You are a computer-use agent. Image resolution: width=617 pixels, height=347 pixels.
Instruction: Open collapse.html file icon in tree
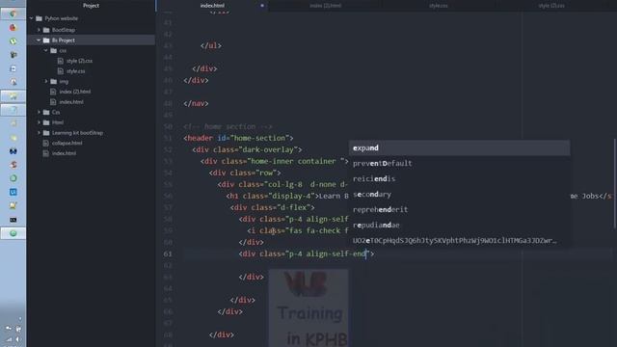pos(45,143)
